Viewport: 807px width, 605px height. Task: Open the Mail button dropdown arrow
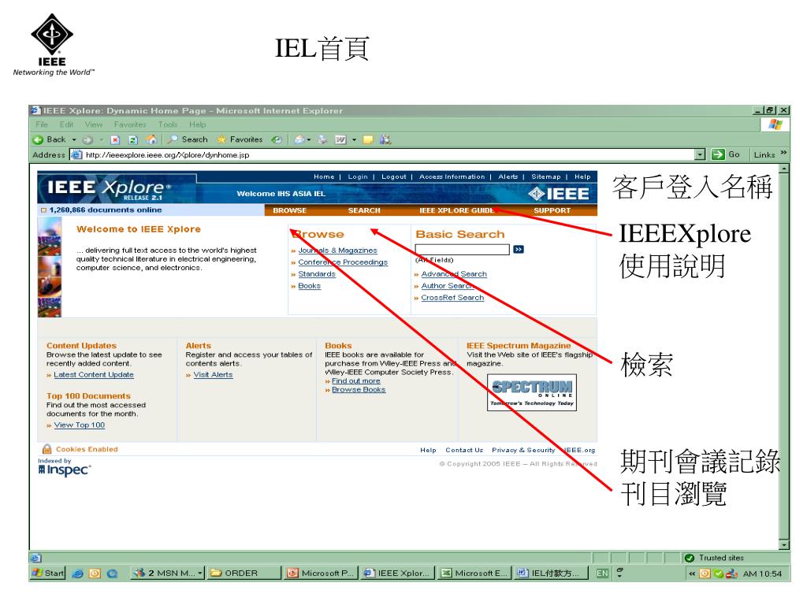[x=309, y=140]
